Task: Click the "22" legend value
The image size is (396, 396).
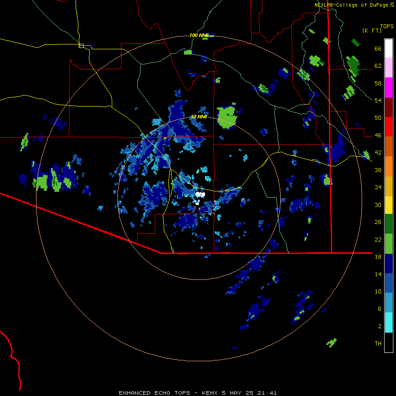Action: 378,239
